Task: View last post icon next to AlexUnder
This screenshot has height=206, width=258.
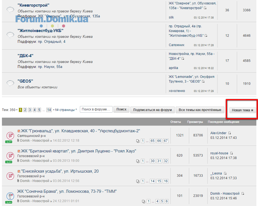Action: pos(230,133)
